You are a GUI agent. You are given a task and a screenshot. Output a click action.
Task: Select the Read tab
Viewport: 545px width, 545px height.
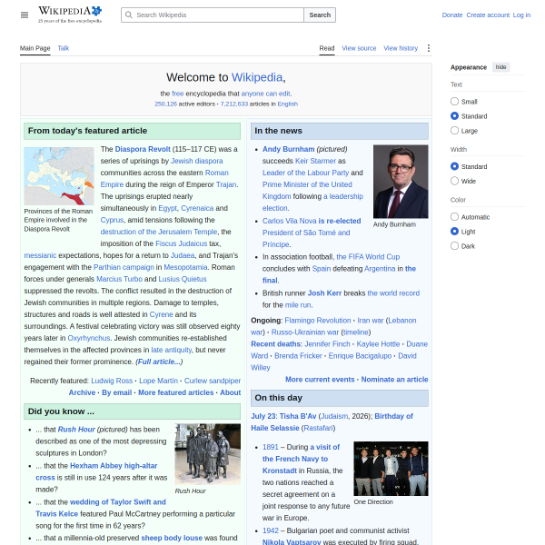pos(327,48)
